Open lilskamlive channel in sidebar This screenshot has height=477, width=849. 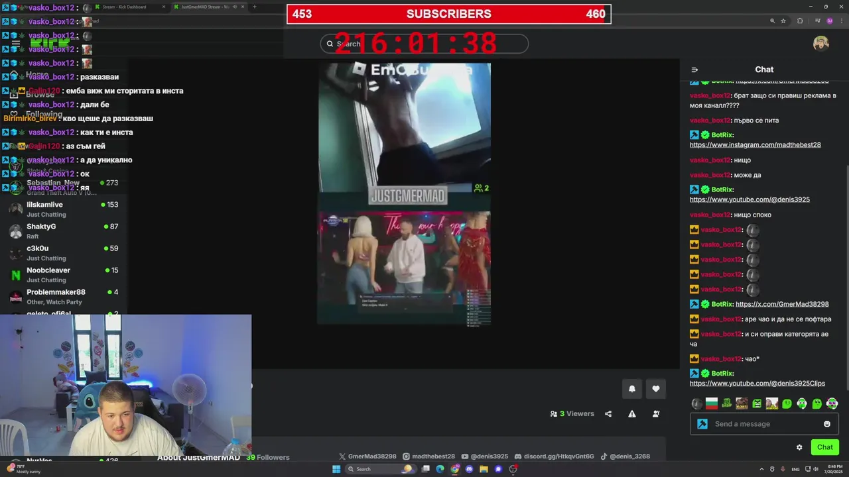pos(64,209)
